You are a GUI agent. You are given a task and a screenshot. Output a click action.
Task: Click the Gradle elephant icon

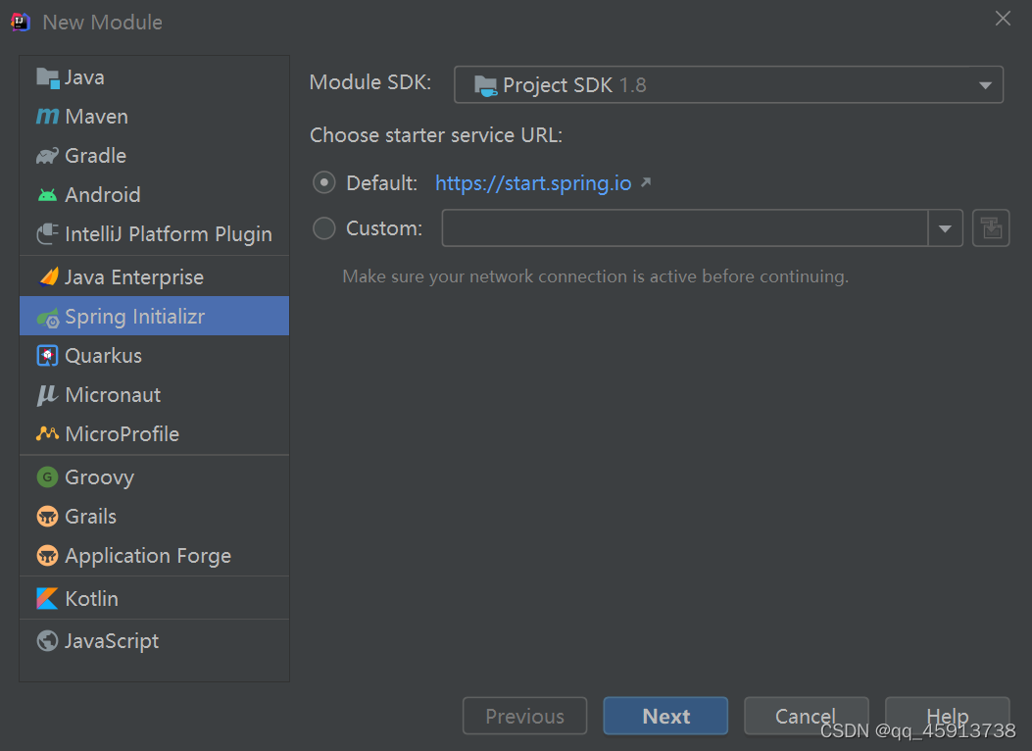coord(47,156)
